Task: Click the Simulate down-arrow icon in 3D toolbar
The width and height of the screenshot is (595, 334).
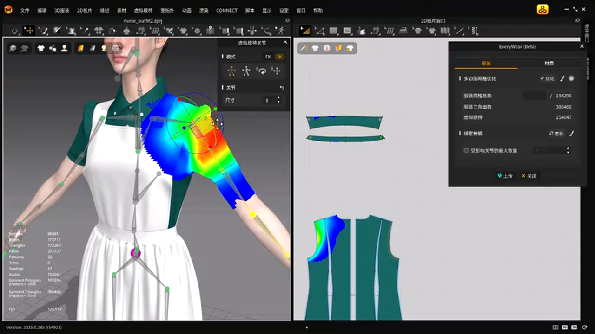Action: point(15,31)
